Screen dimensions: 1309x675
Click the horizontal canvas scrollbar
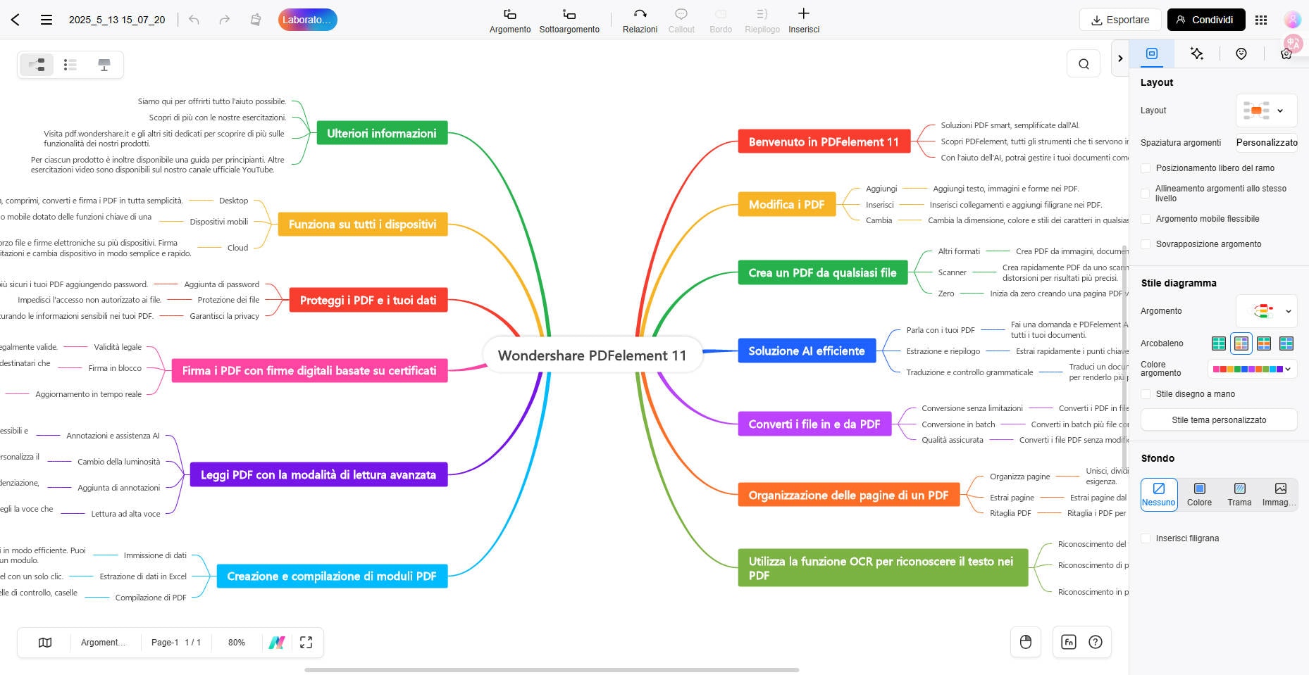pyautogui.click(x=552, y=670)
